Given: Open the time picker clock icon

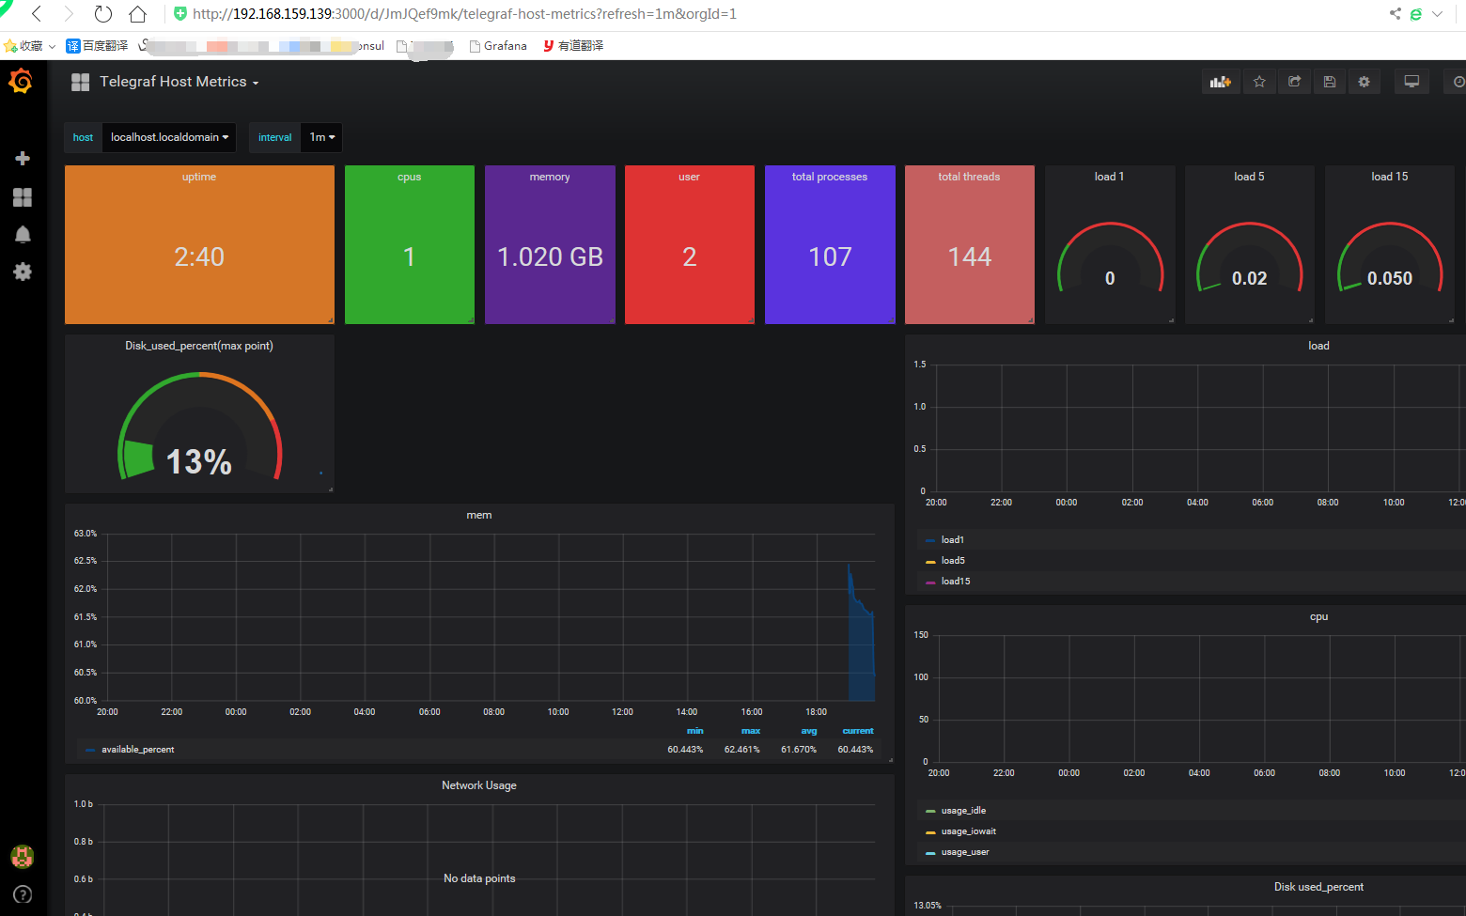Looking at the screenshot, I should click(x=1458, y=82).
